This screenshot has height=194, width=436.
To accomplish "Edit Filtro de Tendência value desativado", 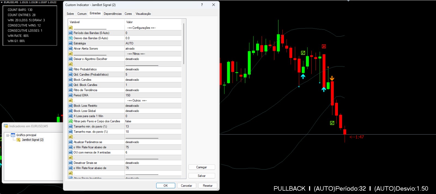I will [153, 90].
